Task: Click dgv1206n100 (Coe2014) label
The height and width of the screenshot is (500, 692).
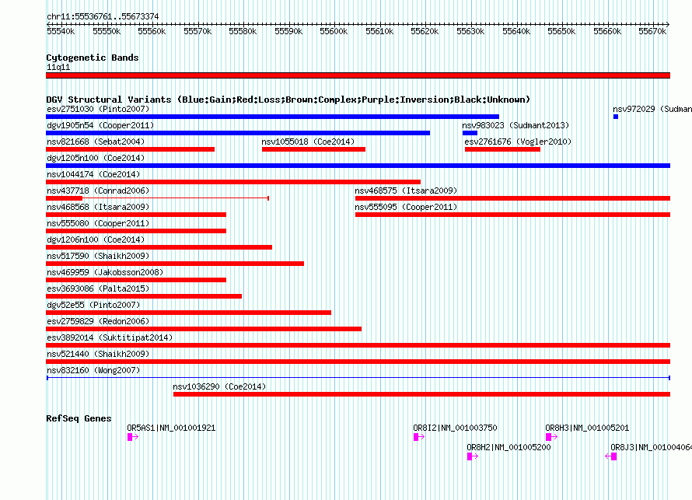Action: pyautogui.click(x=96, y=240)
